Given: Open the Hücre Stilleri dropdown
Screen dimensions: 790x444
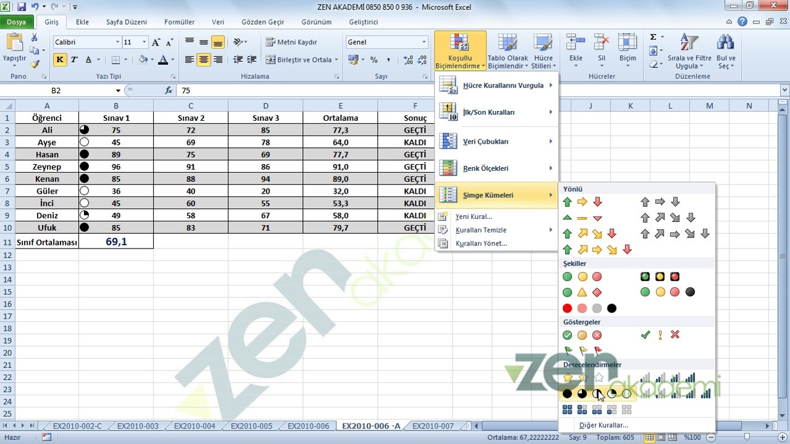Looking at the screenshot, I should click(x=543, y=52).
